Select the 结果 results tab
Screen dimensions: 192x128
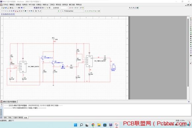coord(5,117)
